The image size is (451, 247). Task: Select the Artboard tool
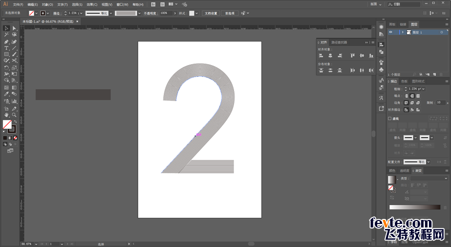point(7,109)
